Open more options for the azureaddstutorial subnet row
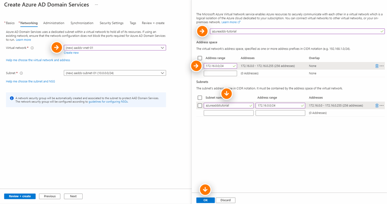The image size is (387, 204). tap(381, 105)
